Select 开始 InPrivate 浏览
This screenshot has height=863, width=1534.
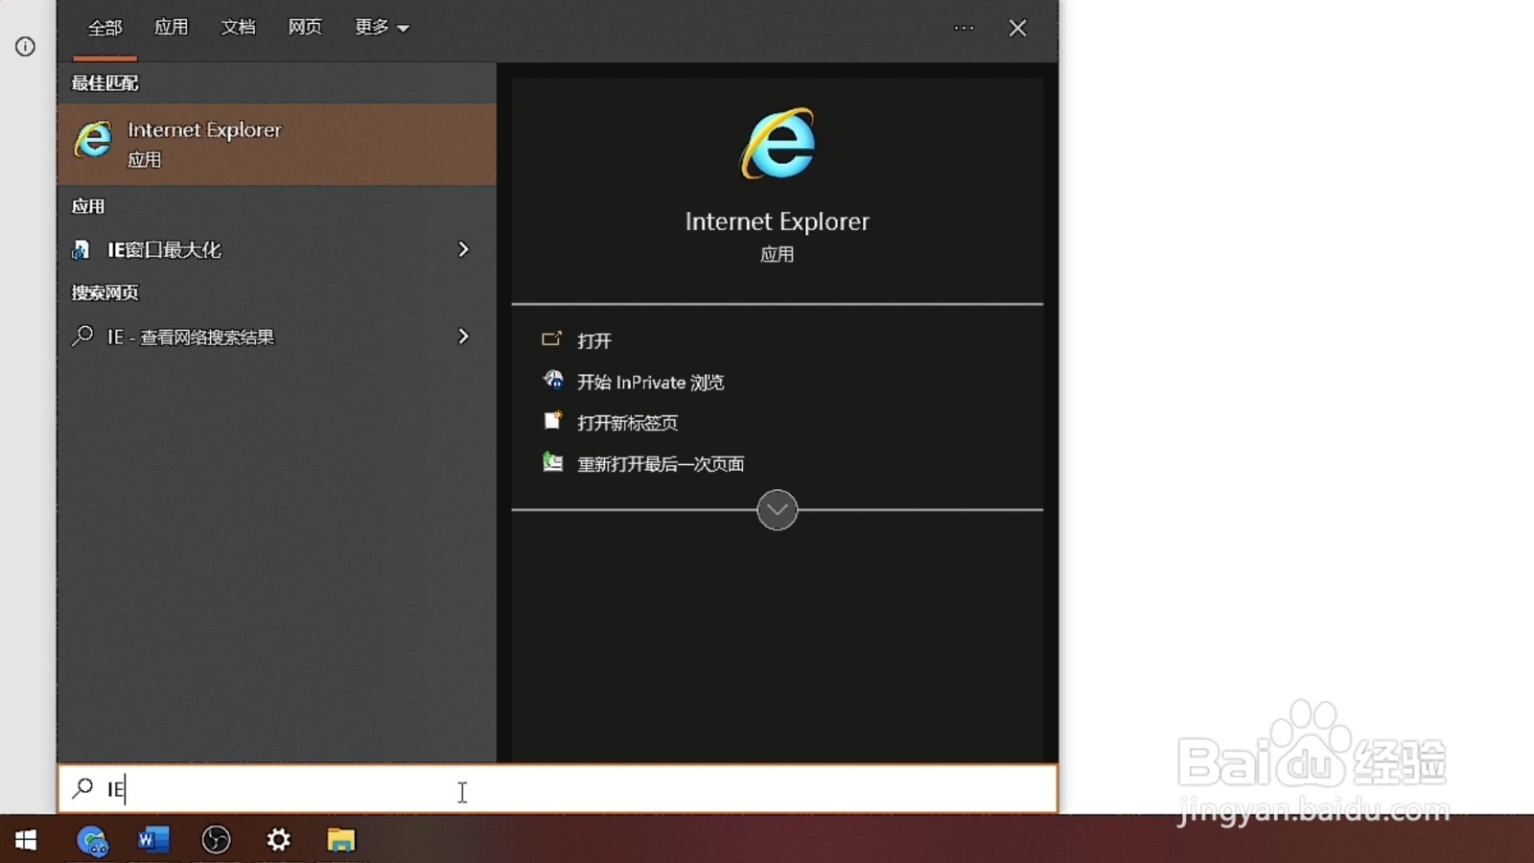(x=651, y=382)
